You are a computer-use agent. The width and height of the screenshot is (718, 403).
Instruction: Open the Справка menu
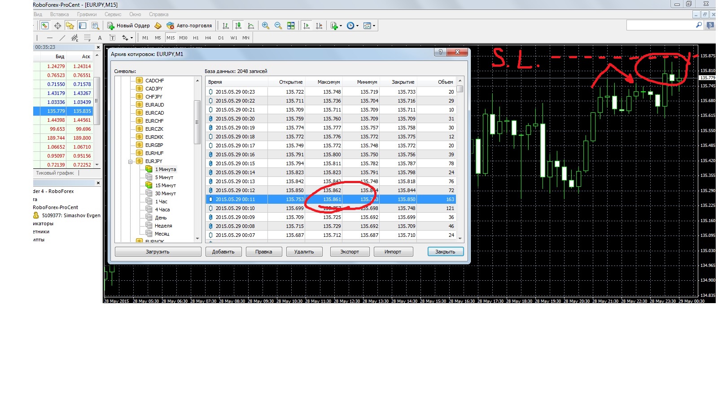pos(159,14)
